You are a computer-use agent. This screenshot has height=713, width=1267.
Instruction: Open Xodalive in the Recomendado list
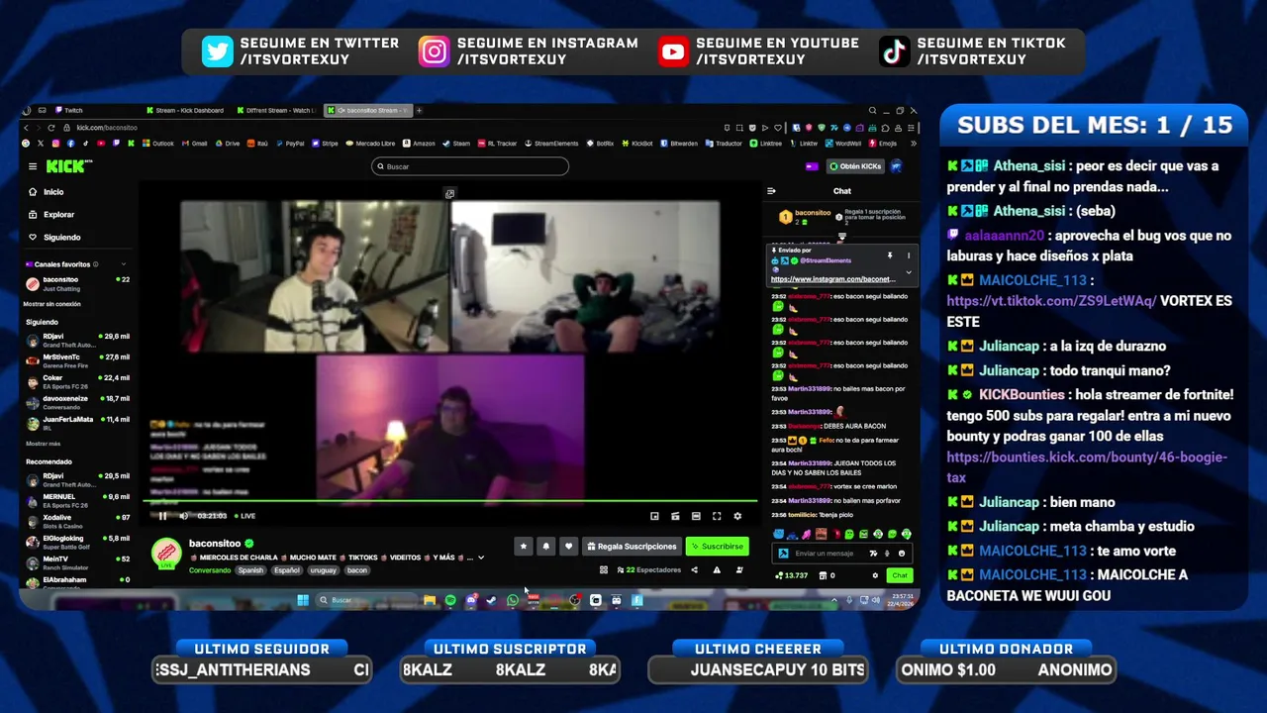point(77,521)
